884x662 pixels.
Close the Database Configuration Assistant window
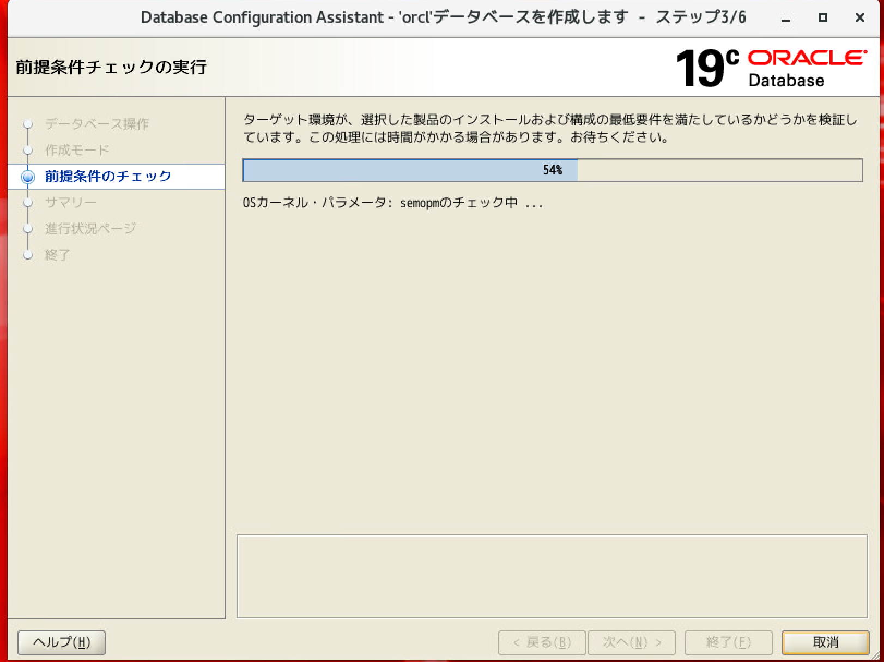click(x=860, y=17)
